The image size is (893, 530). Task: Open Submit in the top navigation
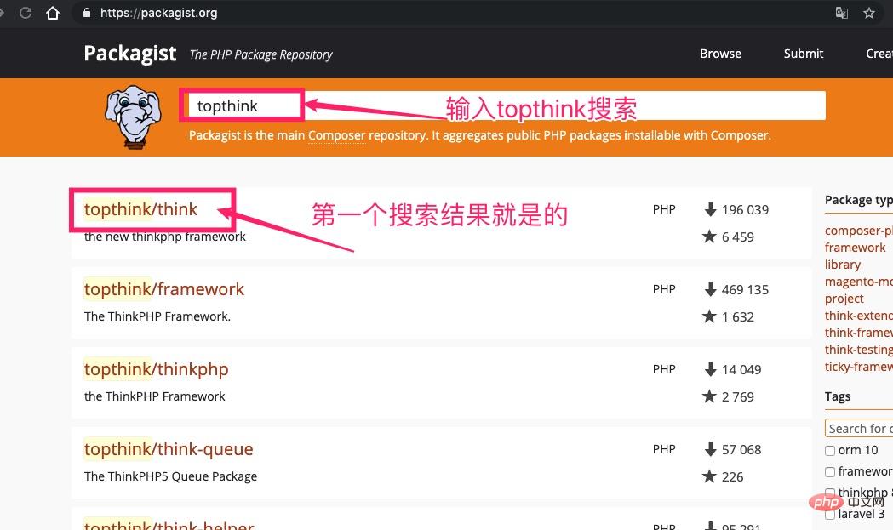pos(803,54)
